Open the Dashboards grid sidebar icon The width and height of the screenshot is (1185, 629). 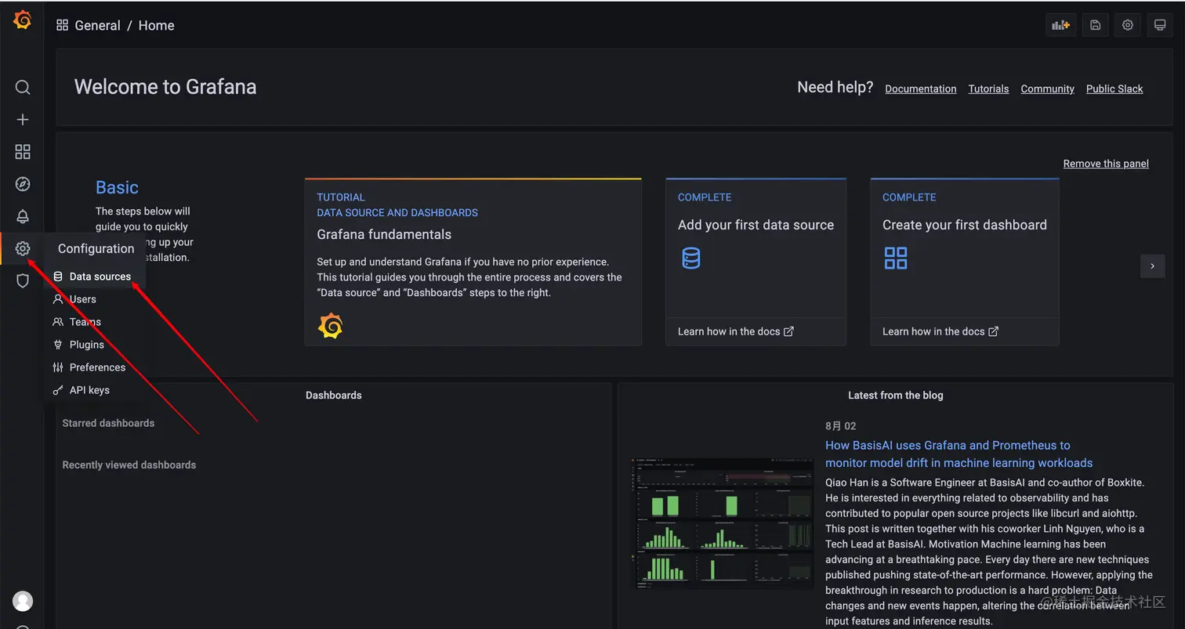(23, 152)
